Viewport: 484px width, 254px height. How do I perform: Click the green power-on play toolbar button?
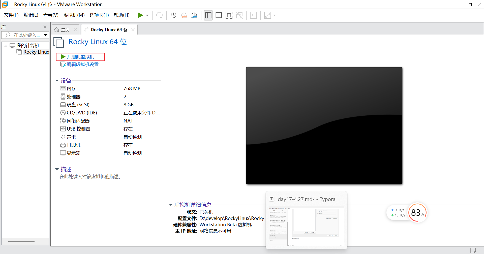coord(140,15)
